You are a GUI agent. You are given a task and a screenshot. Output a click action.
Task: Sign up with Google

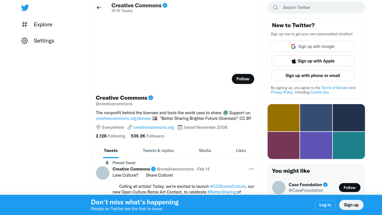click(313, 46)
